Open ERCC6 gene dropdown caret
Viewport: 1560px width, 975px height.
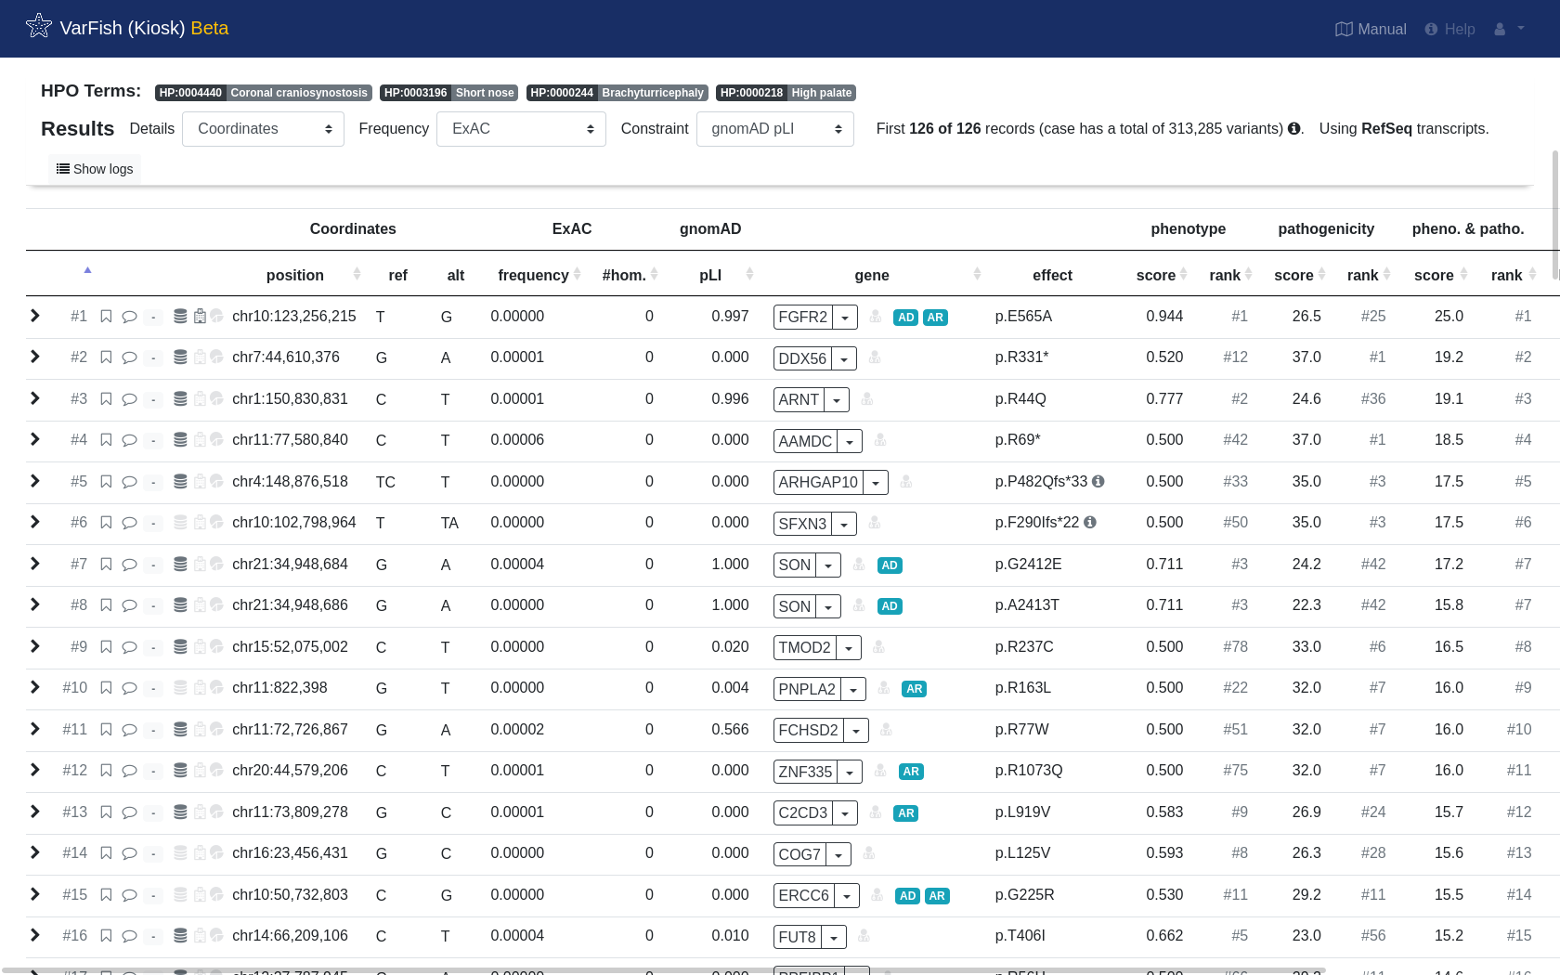pos(847,896)
